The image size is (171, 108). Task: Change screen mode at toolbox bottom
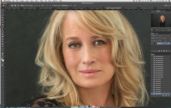pos(2,65)
